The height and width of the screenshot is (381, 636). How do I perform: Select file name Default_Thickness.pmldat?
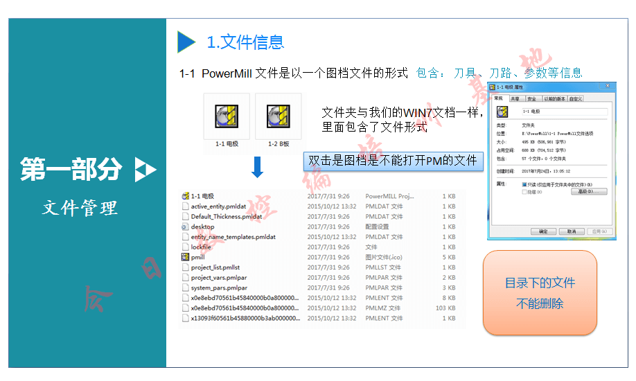(227, 216)
